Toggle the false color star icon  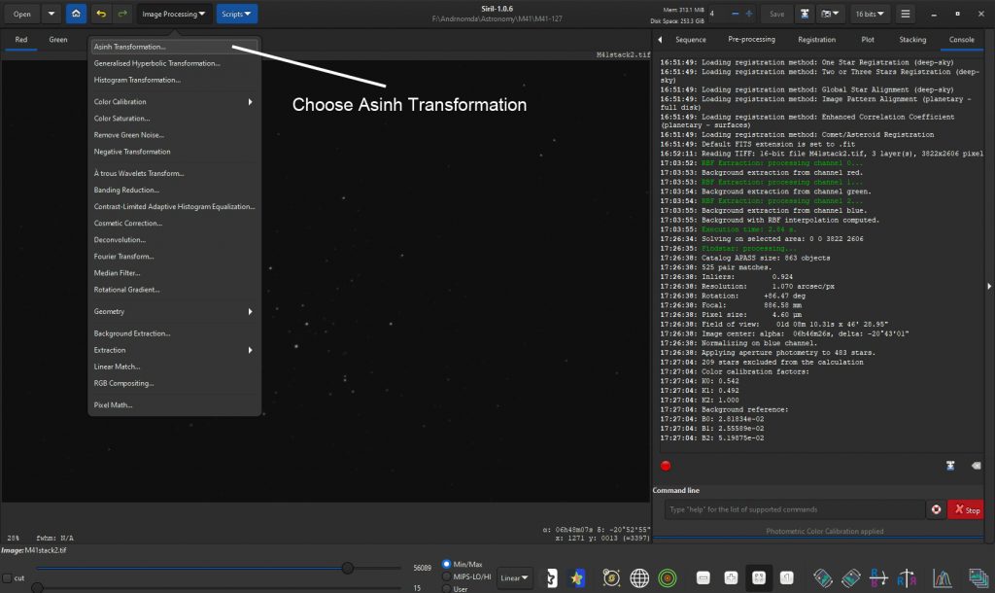point(577,577)
